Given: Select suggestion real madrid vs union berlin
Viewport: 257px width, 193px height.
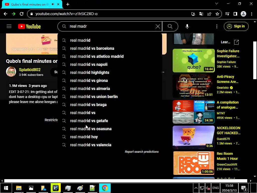Looking at the screenshot, I should 110,96.
